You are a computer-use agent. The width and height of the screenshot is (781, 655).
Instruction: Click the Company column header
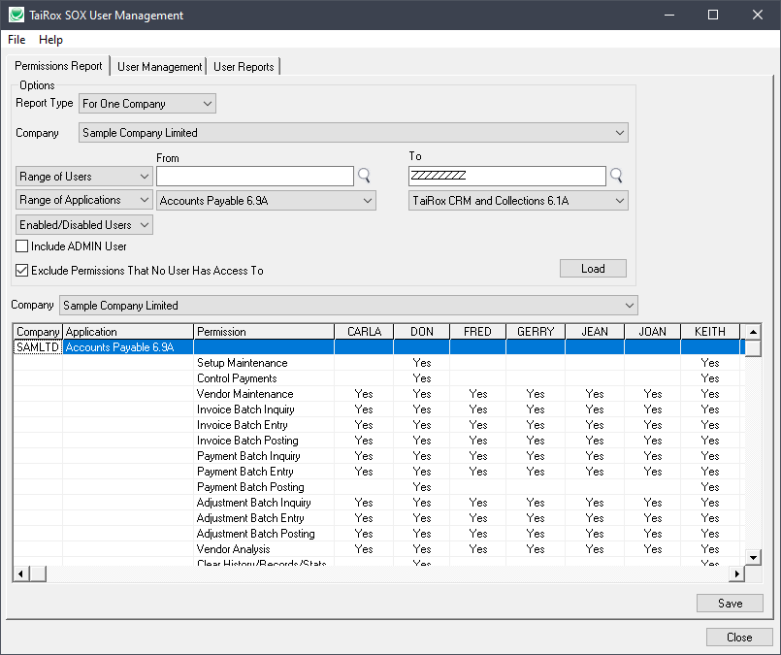pos(38,332)
